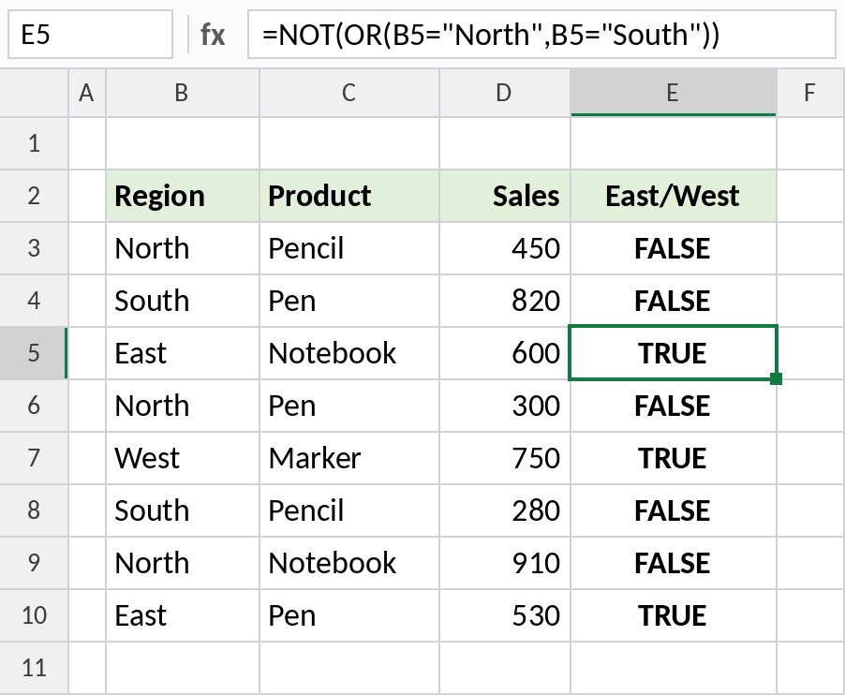Click the Sales header cell

505,196
